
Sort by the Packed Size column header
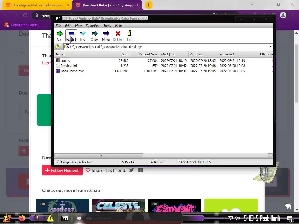click(x=145, y=54)
